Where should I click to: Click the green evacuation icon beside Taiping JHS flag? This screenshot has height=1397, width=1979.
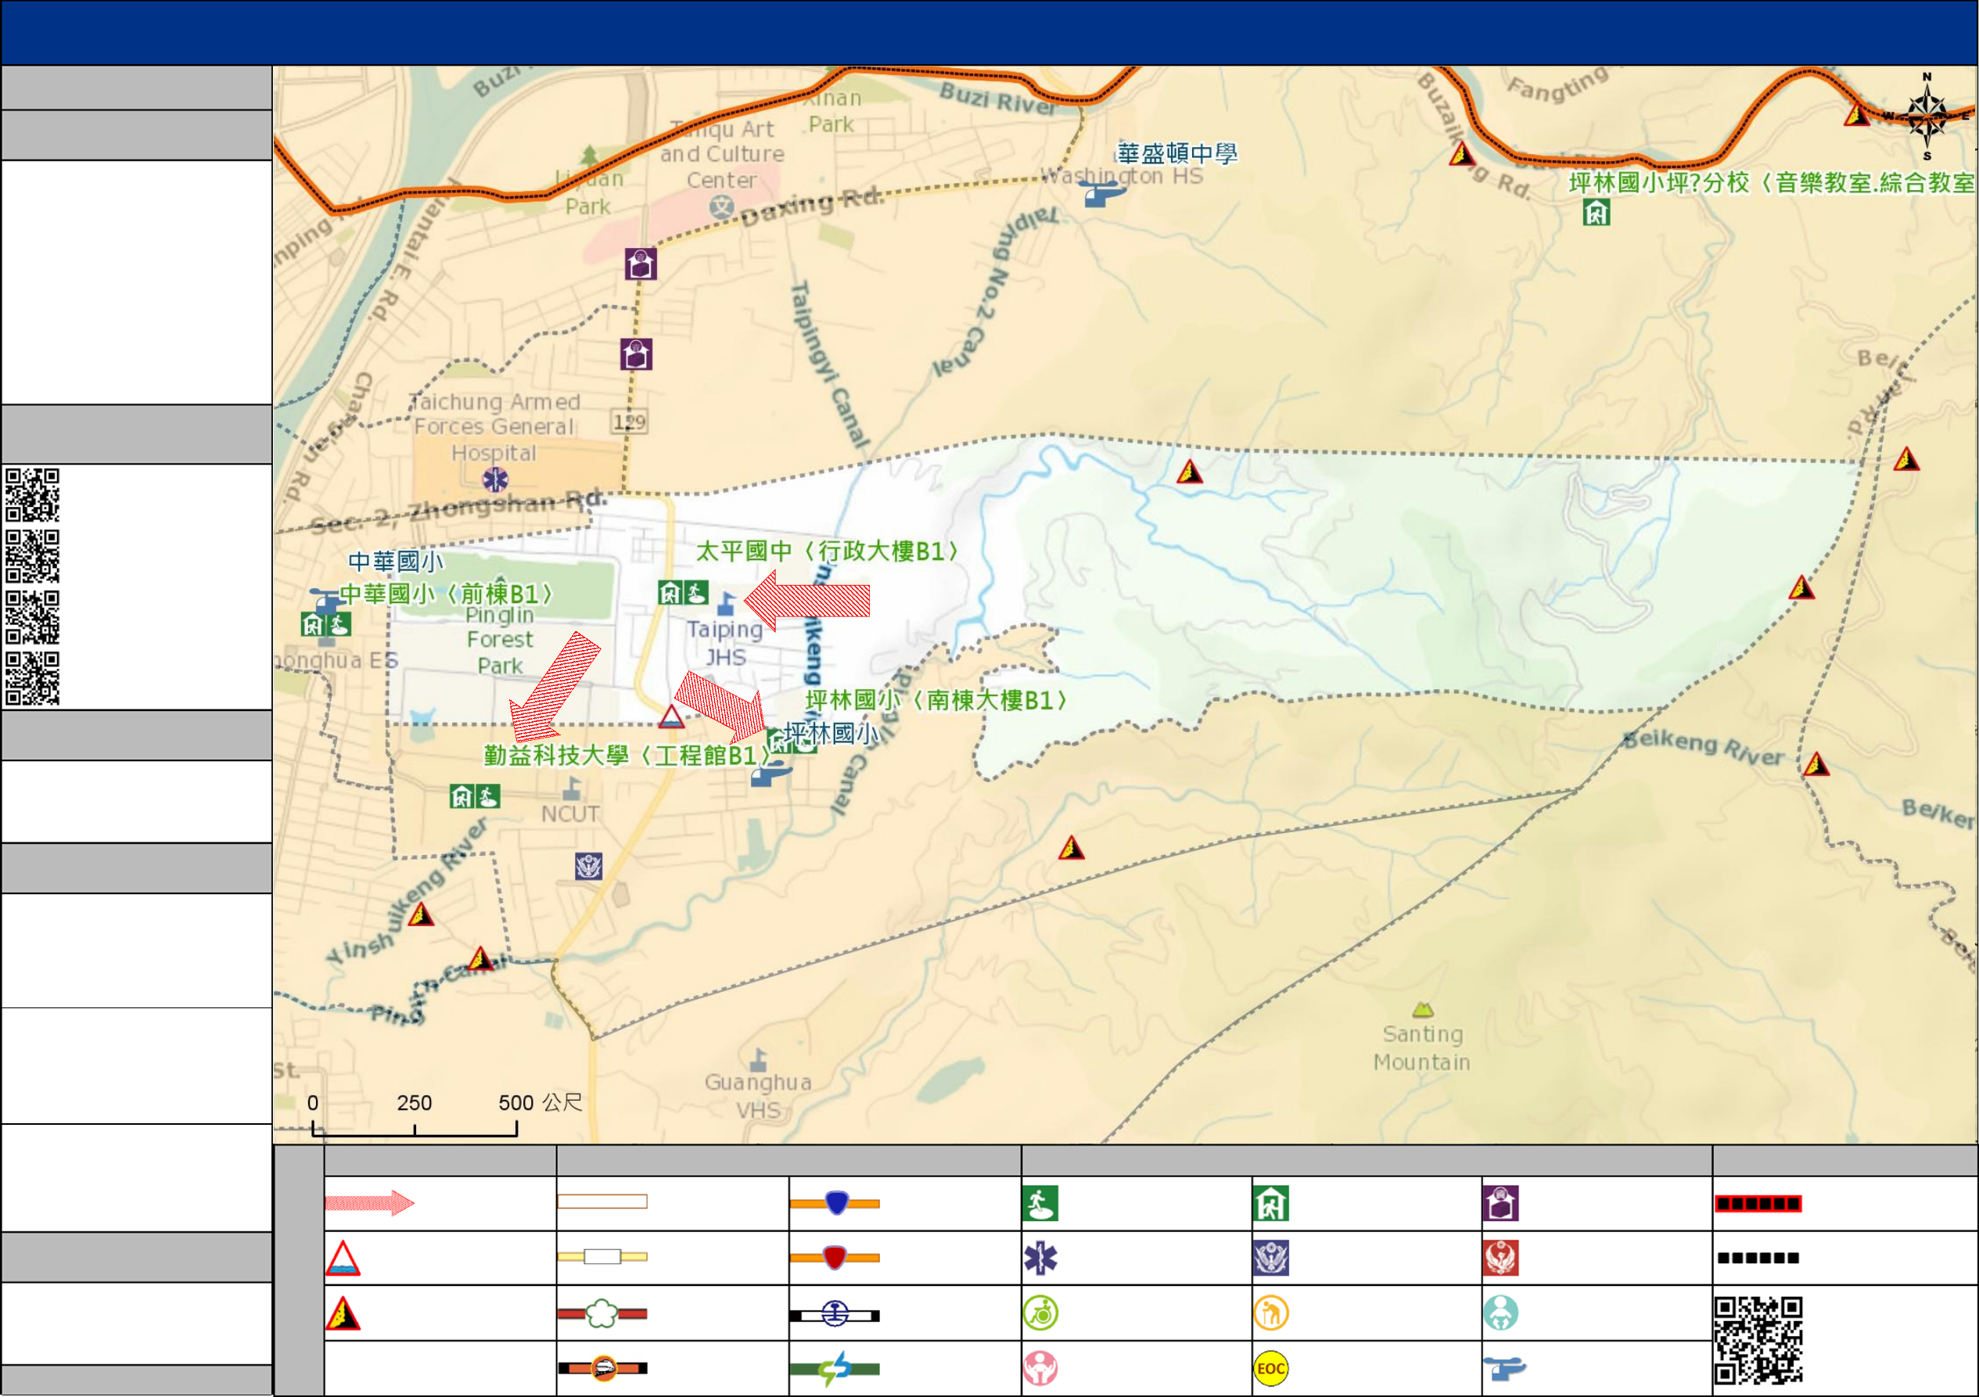pos(695,593)
